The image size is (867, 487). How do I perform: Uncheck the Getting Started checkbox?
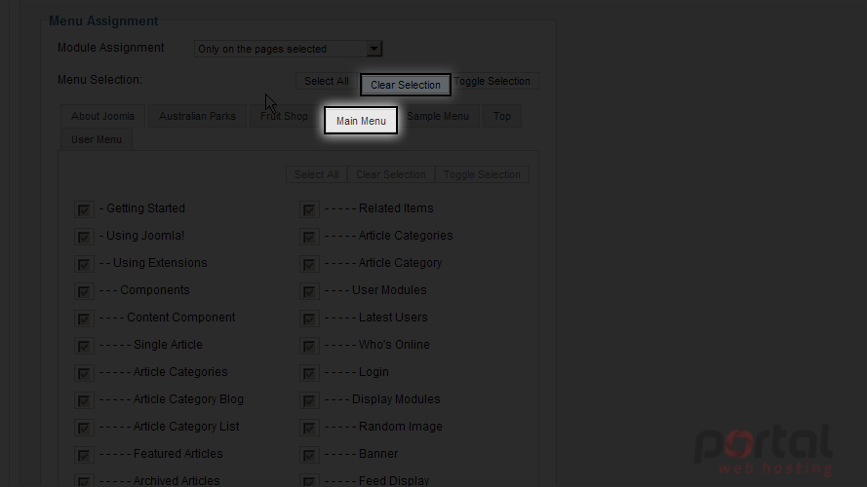(84, 209)
